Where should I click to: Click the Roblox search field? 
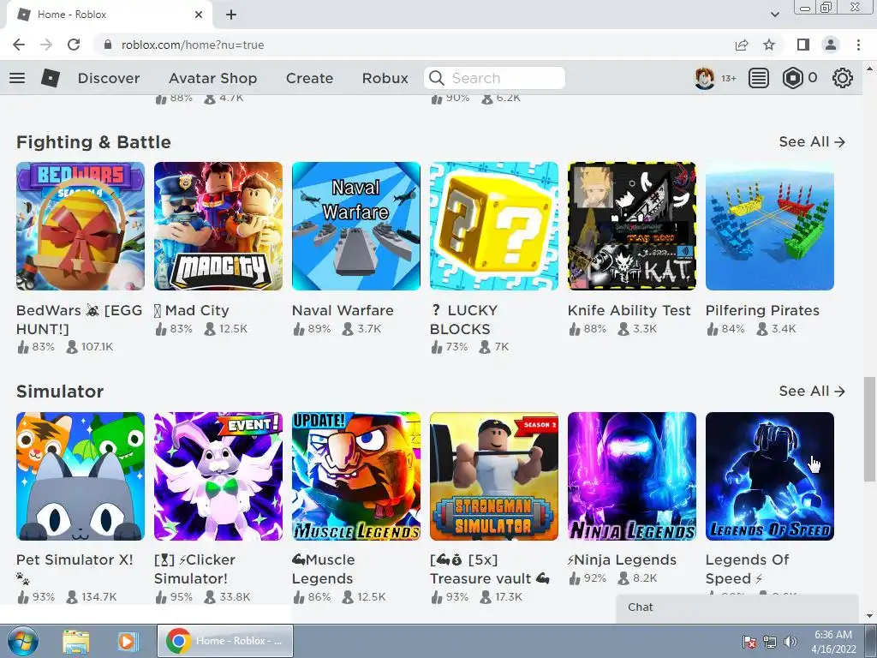click(494, 78)
